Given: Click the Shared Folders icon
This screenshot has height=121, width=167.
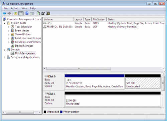Looking at the screenshot, I should pyautogui.click(x=12, y=35).
